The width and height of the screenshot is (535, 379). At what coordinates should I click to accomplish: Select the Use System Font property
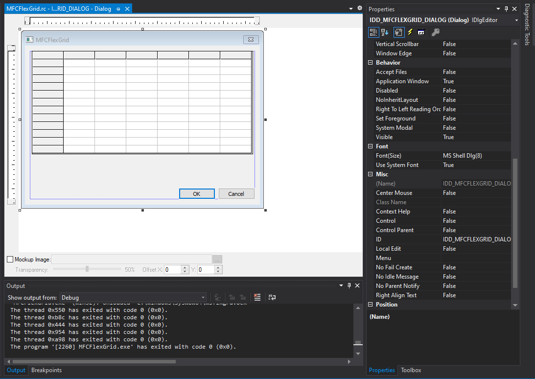point(439,165)
